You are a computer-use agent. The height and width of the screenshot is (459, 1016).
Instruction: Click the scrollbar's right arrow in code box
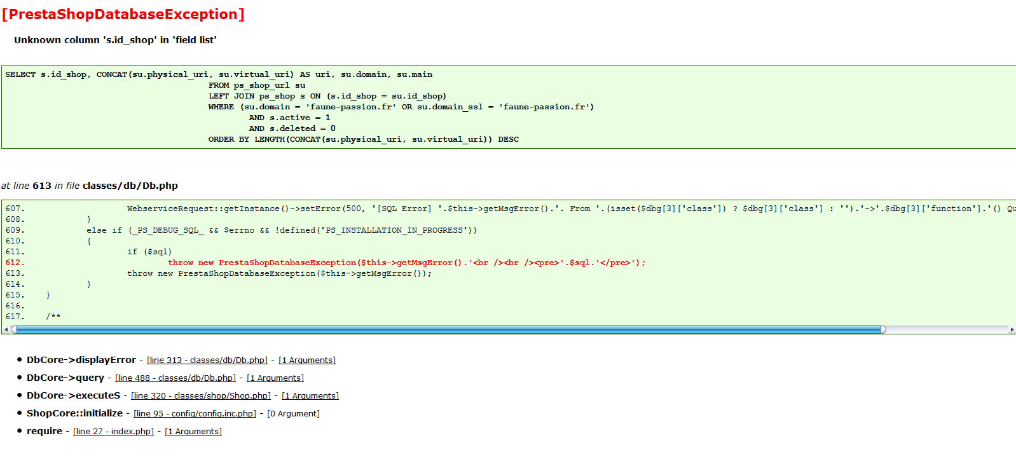1012,329
